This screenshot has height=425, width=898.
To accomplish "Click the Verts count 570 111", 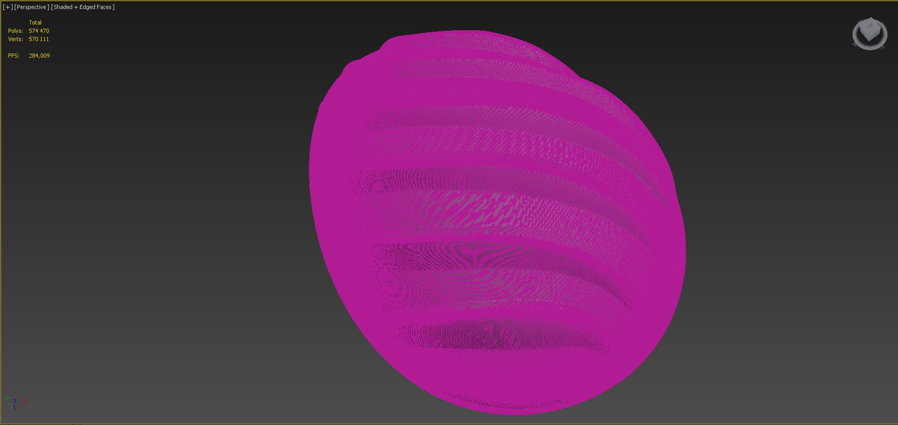I will tap(39, 39).
